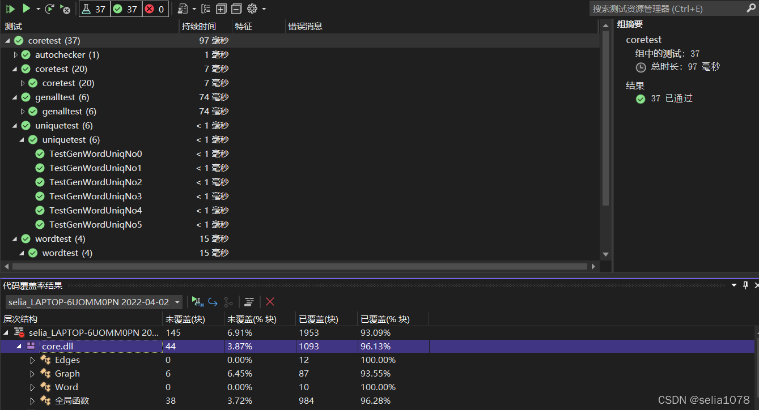
Task: Click the 37 已通过 result in summary
Action: (672, 99)
